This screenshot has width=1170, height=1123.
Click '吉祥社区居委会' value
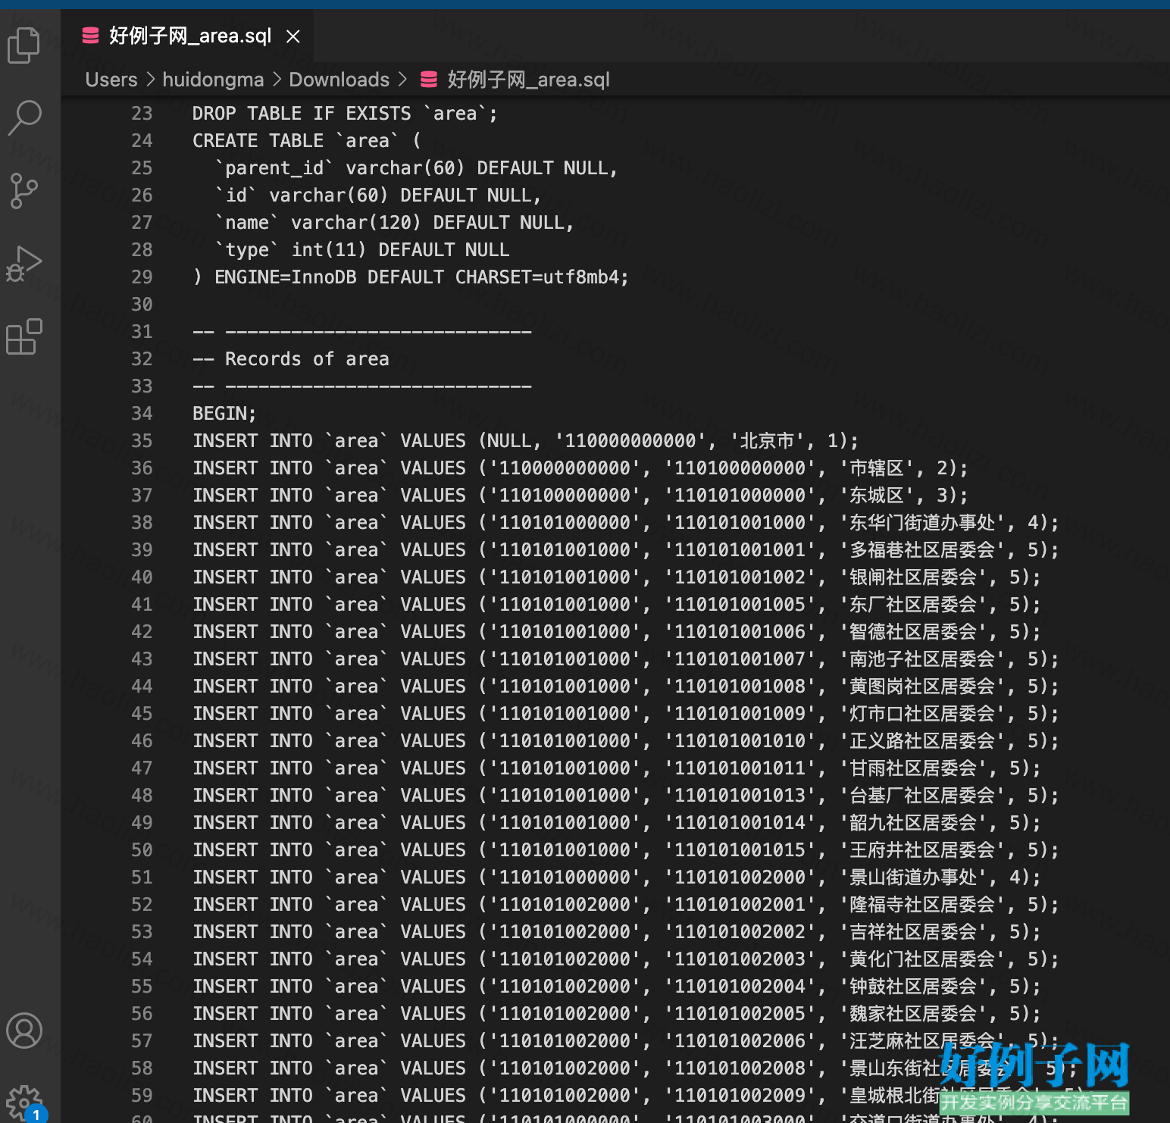[913, 932]
